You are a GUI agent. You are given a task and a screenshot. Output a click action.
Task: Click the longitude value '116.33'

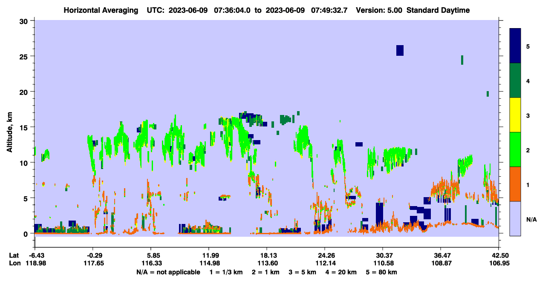[x=153, y=264]
